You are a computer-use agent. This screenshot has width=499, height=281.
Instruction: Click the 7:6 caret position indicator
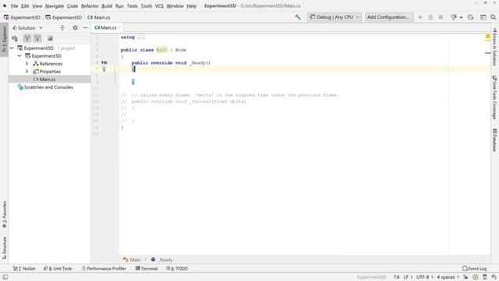coord(397,277)
